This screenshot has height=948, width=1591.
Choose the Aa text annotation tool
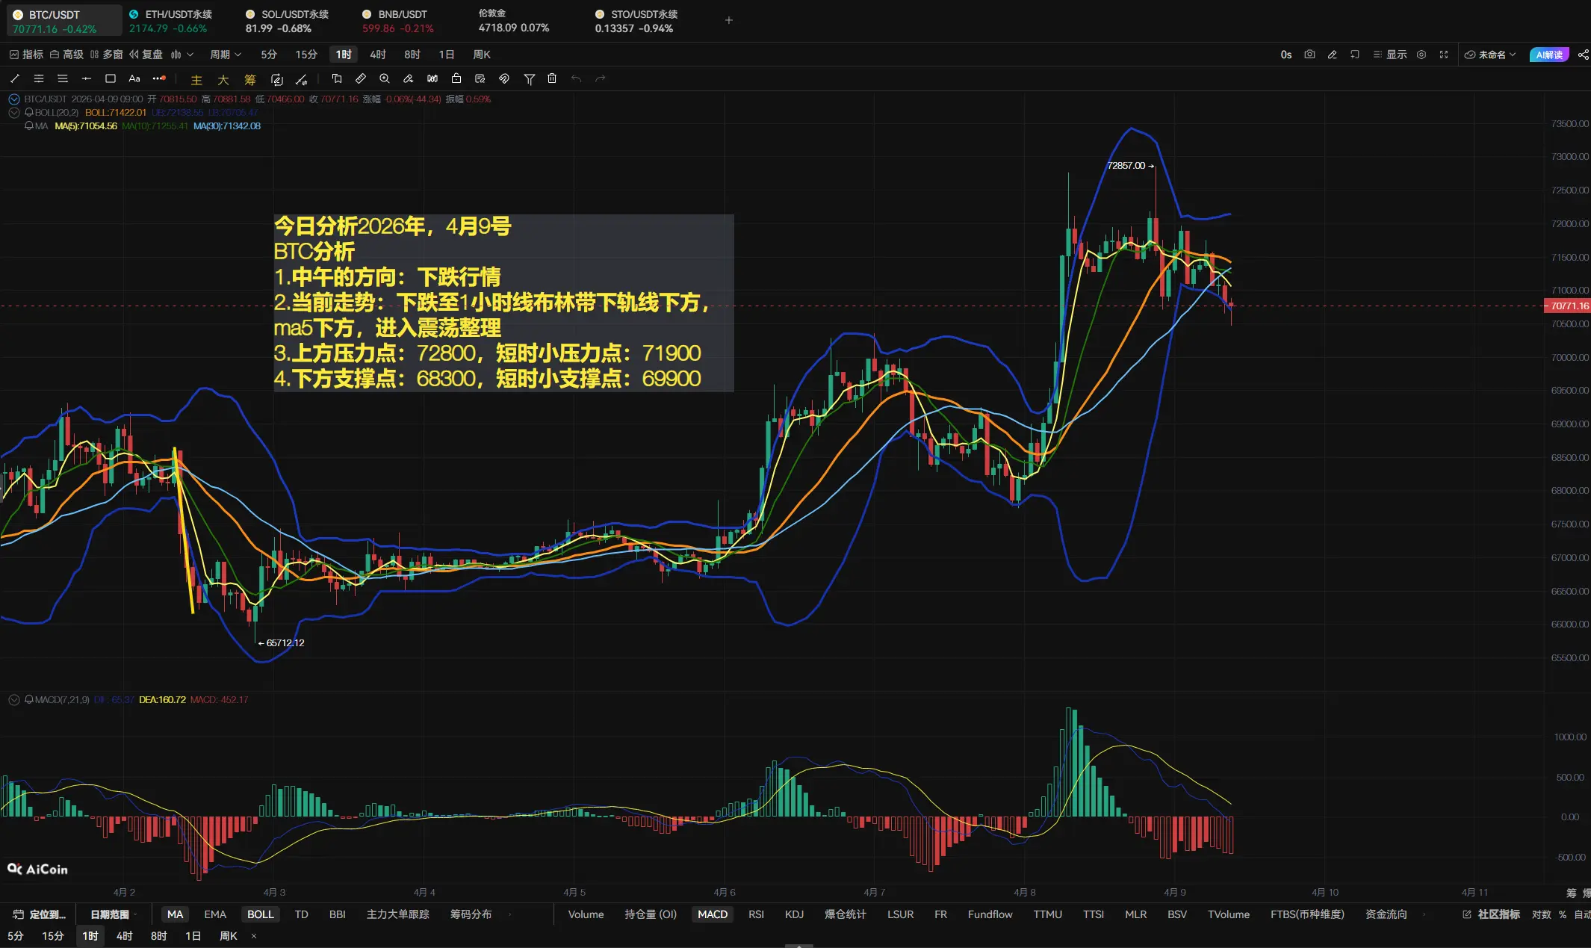tap(134, 78)
